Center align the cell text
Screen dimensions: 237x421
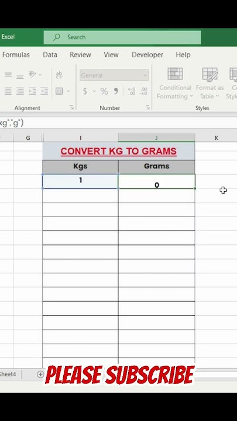click(x=8, y=91)
